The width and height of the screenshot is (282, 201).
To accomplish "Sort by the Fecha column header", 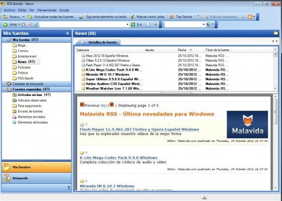I will tap(190, 50).
